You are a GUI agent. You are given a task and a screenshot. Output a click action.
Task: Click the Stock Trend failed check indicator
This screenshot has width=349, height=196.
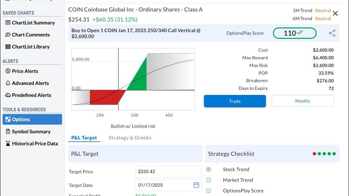point(209,169)
